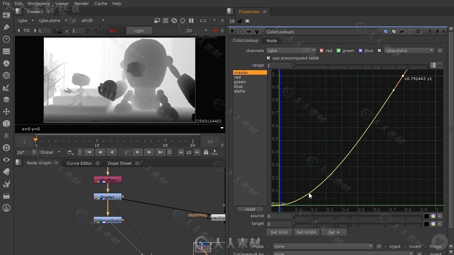Screen dimensions: 454x255
Task: Open the Channel nodes stacked-lines icon
Action: pos(6,51)
